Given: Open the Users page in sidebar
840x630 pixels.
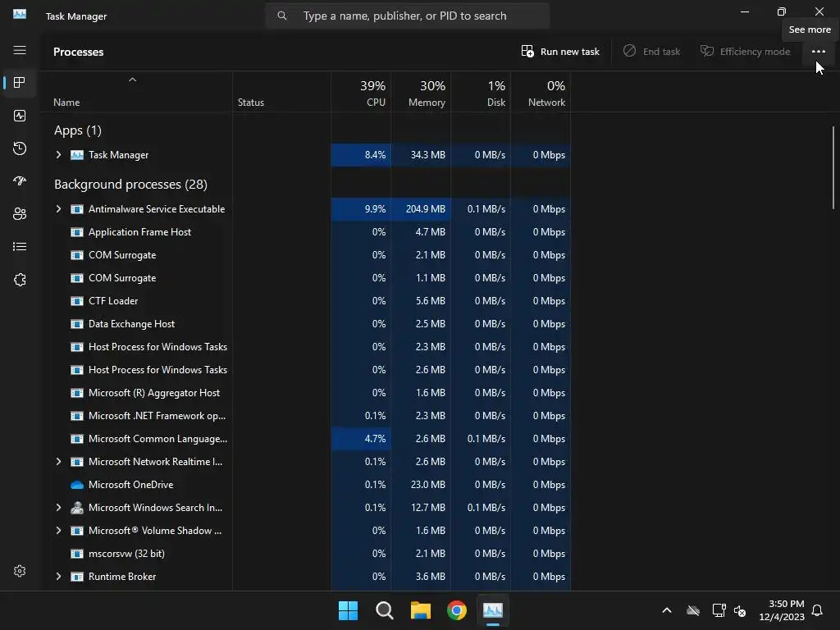Looking at the screenshot, I should tap(20, 214).
